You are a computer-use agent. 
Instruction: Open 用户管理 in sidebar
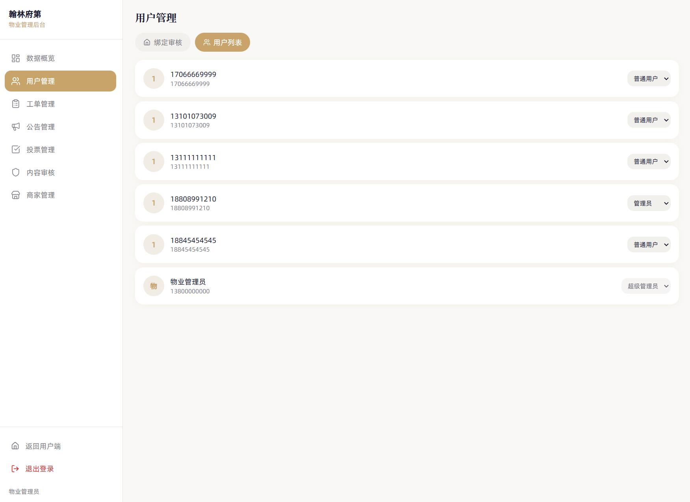pos(60,81)
